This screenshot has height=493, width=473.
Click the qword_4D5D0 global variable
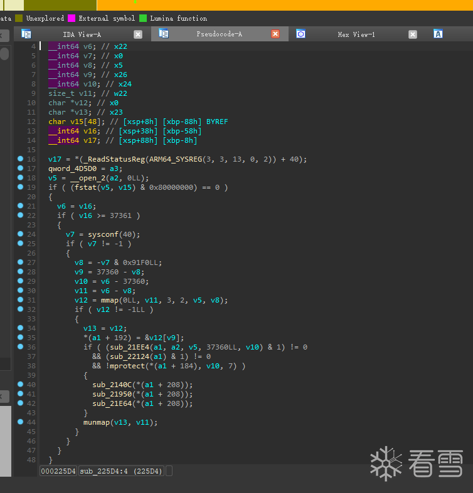[72, 169]
